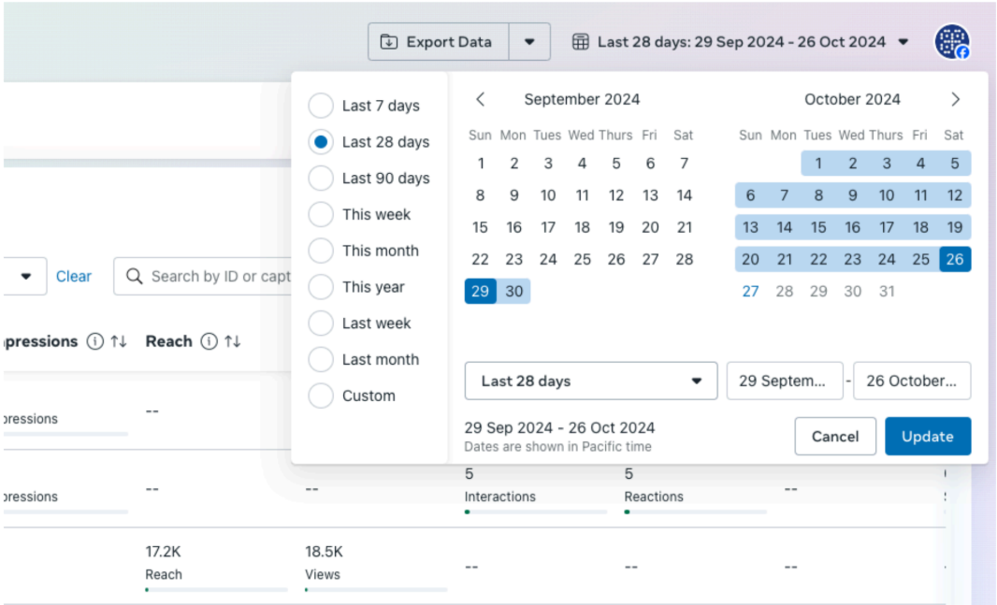This screenshot has width=997, height=605.
Task: Open the profile avatar menu
Action: 951,42
